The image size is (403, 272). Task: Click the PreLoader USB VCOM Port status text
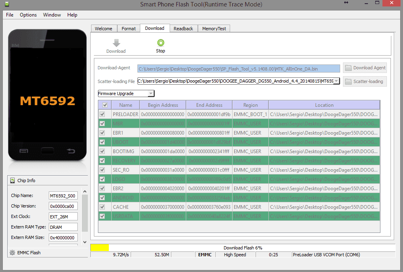tap(326, 255)
